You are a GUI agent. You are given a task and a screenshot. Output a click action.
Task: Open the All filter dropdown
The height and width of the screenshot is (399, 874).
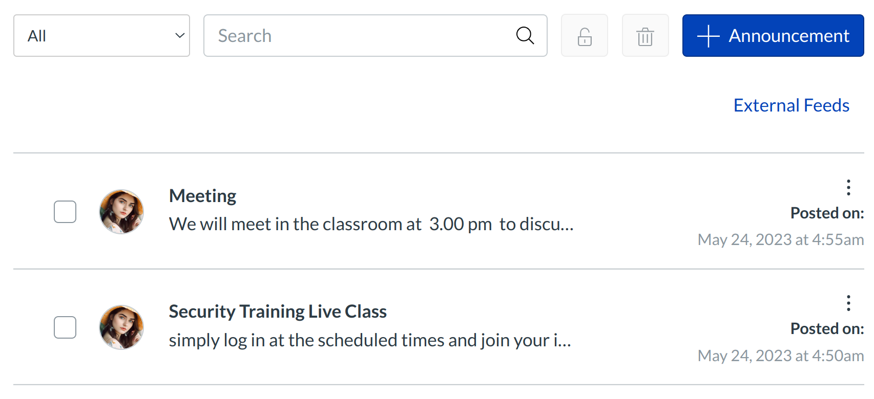101,36
